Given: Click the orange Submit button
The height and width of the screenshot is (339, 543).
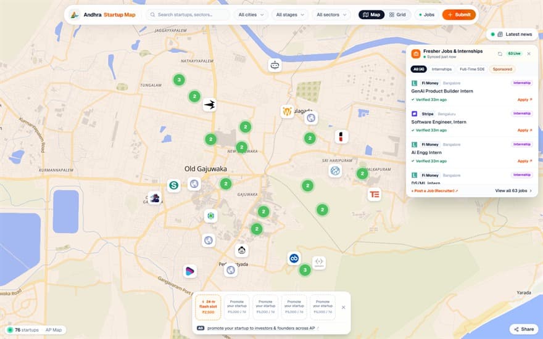Looking at the screenshot, I should coord(459,15).
